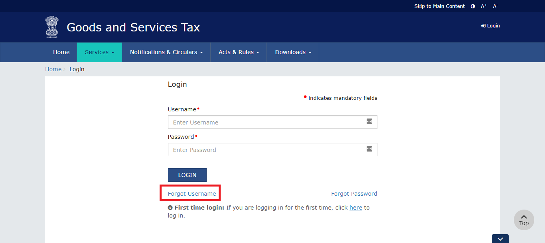Open the Acts & Rules dropdown
The height and width of the screenshot is (243, 545).
(x=239, y=52)
